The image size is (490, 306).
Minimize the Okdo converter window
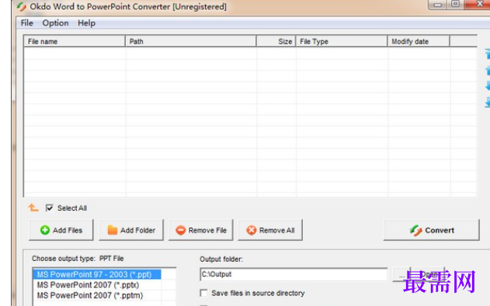coord(437,5)
